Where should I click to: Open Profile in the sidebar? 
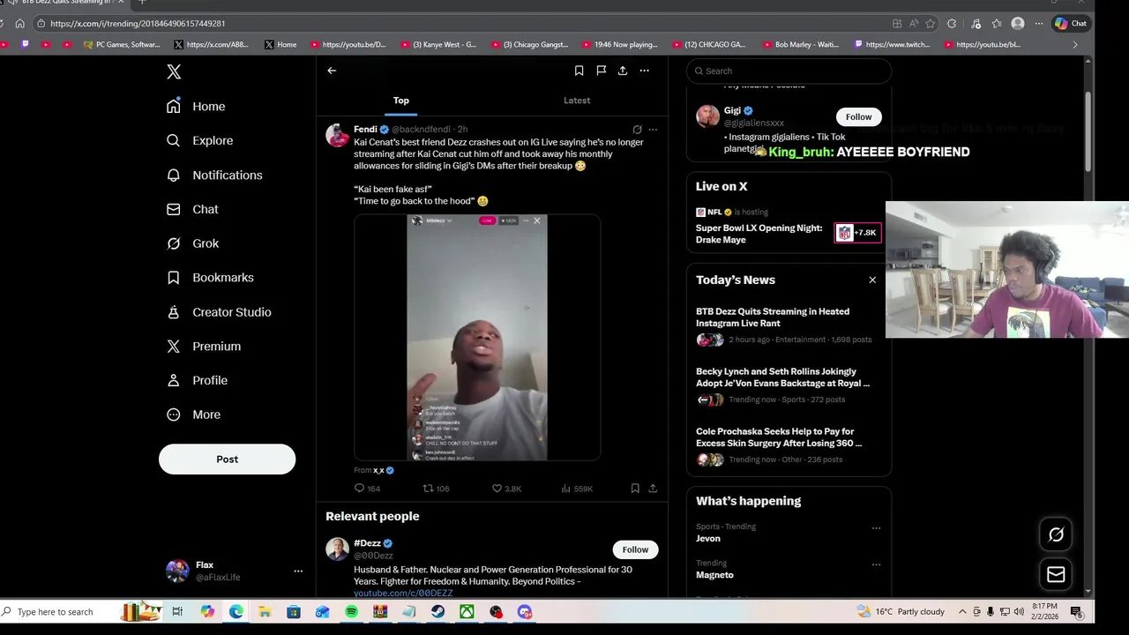pyautogui.click(x=197, y=380)
